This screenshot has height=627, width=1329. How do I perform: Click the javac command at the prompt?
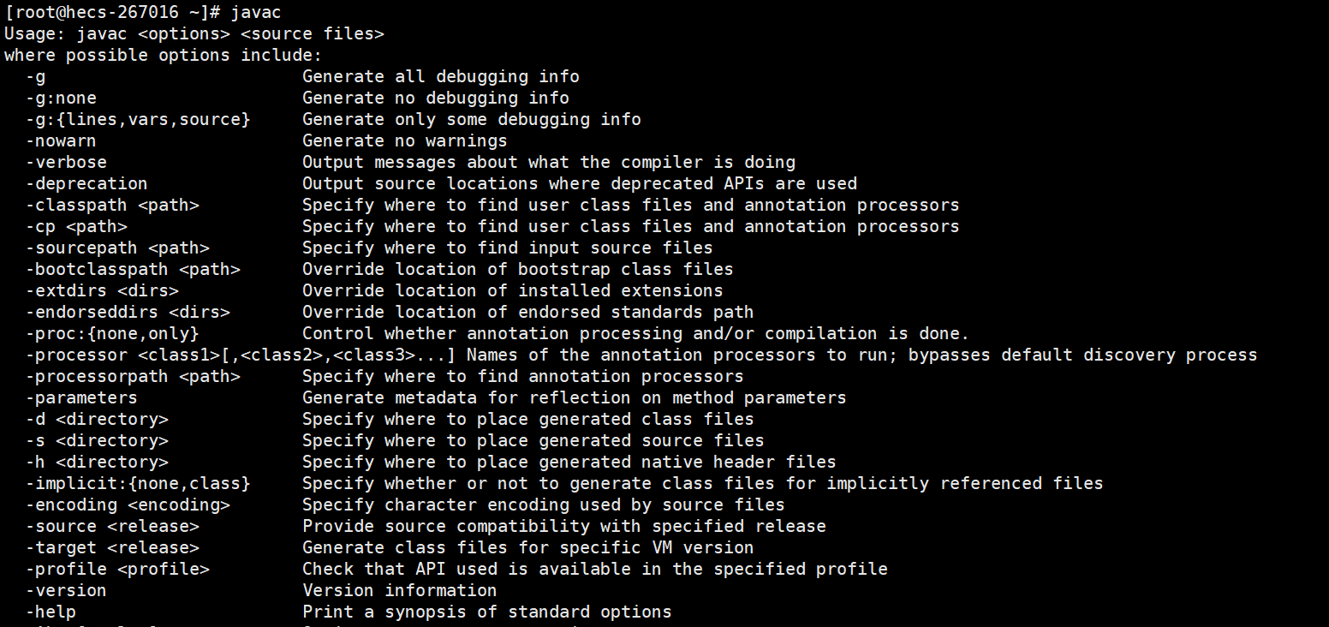click(256, 13)
